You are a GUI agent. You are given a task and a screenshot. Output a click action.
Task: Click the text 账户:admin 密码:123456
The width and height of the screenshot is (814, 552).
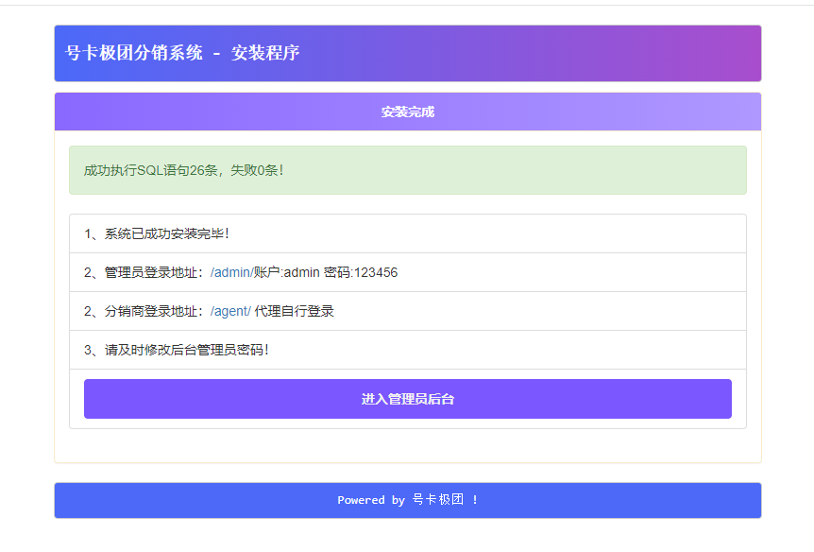[x=326, y=272]
